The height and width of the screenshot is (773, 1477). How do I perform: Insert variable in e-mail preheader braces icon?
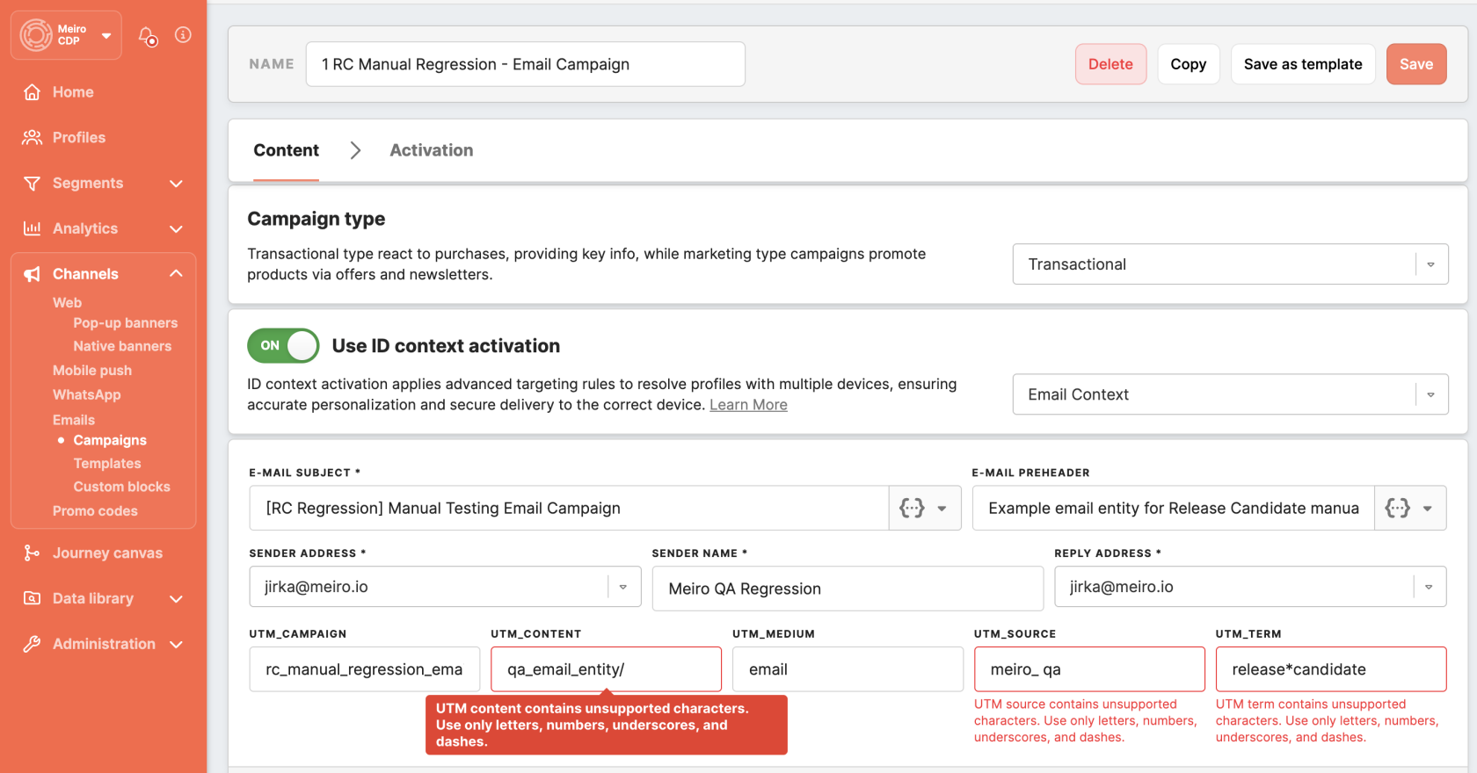[x=1397, y=509]
